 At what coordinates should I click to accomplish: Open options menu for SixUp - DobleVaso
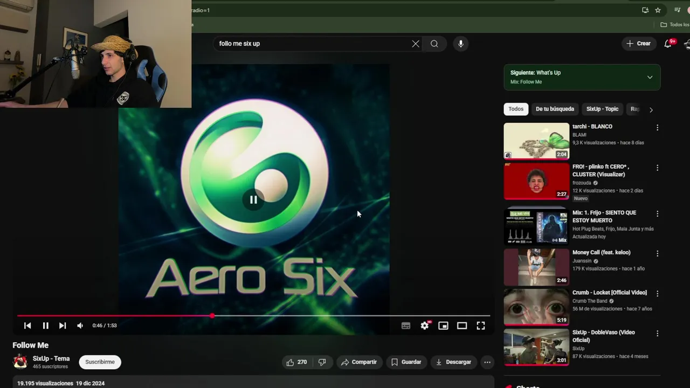(x=657, y=334)
